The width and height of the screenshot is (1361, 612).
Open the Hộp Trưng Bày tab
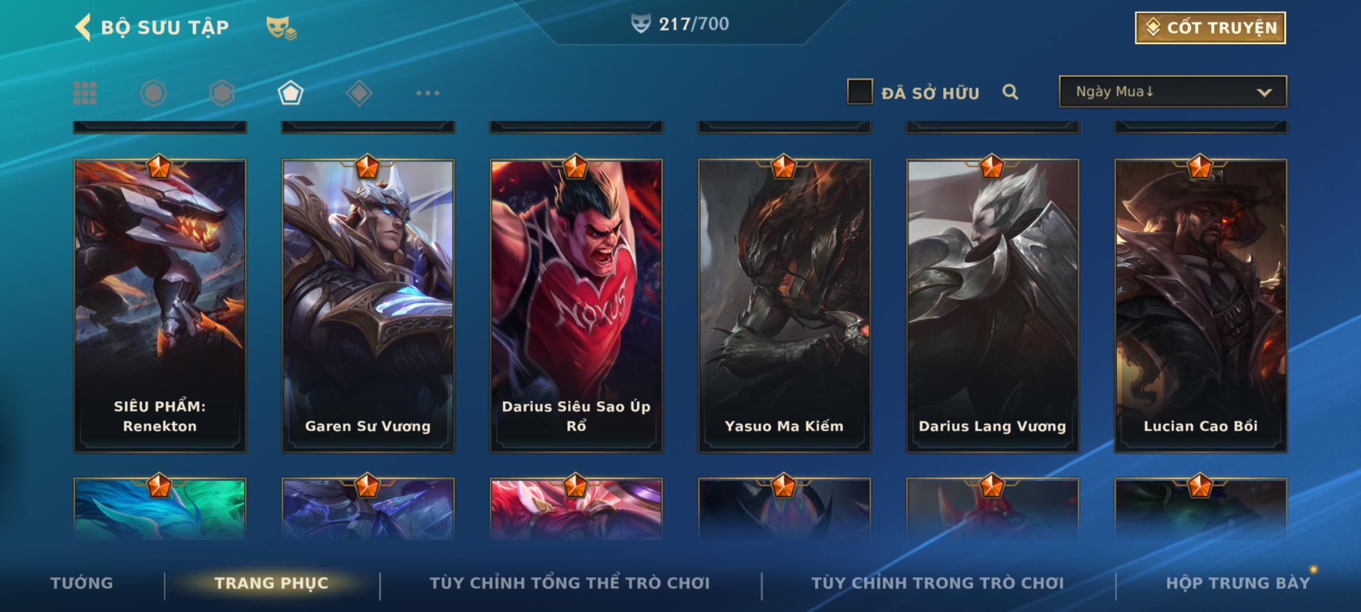[x=1238, y=583]
